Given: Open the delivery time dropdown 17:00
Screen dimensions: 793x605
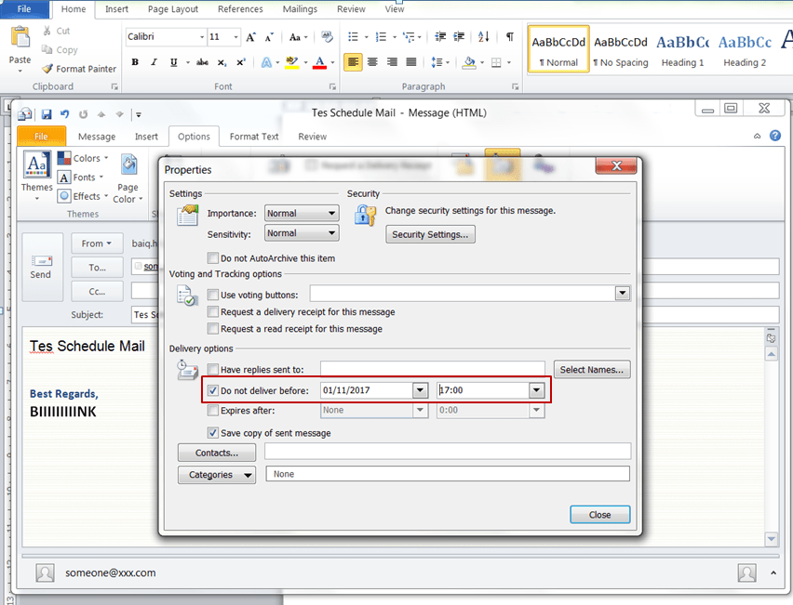Looking at the screenshot, I should 536,390.
